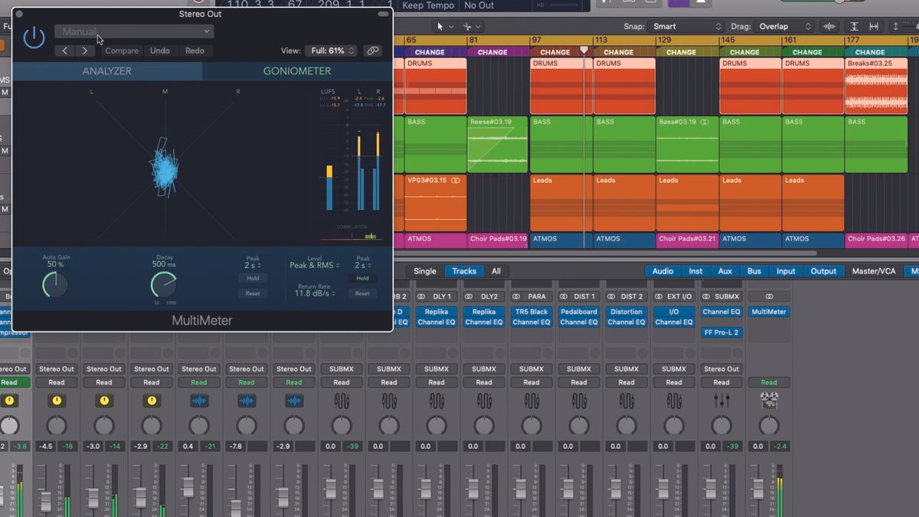919x517 pixels.
Task: Switch to the GONIOMETER tab
Action: [x=296, y=70]
